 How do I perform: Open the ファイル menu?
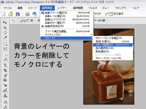click(x=7, y=8)
